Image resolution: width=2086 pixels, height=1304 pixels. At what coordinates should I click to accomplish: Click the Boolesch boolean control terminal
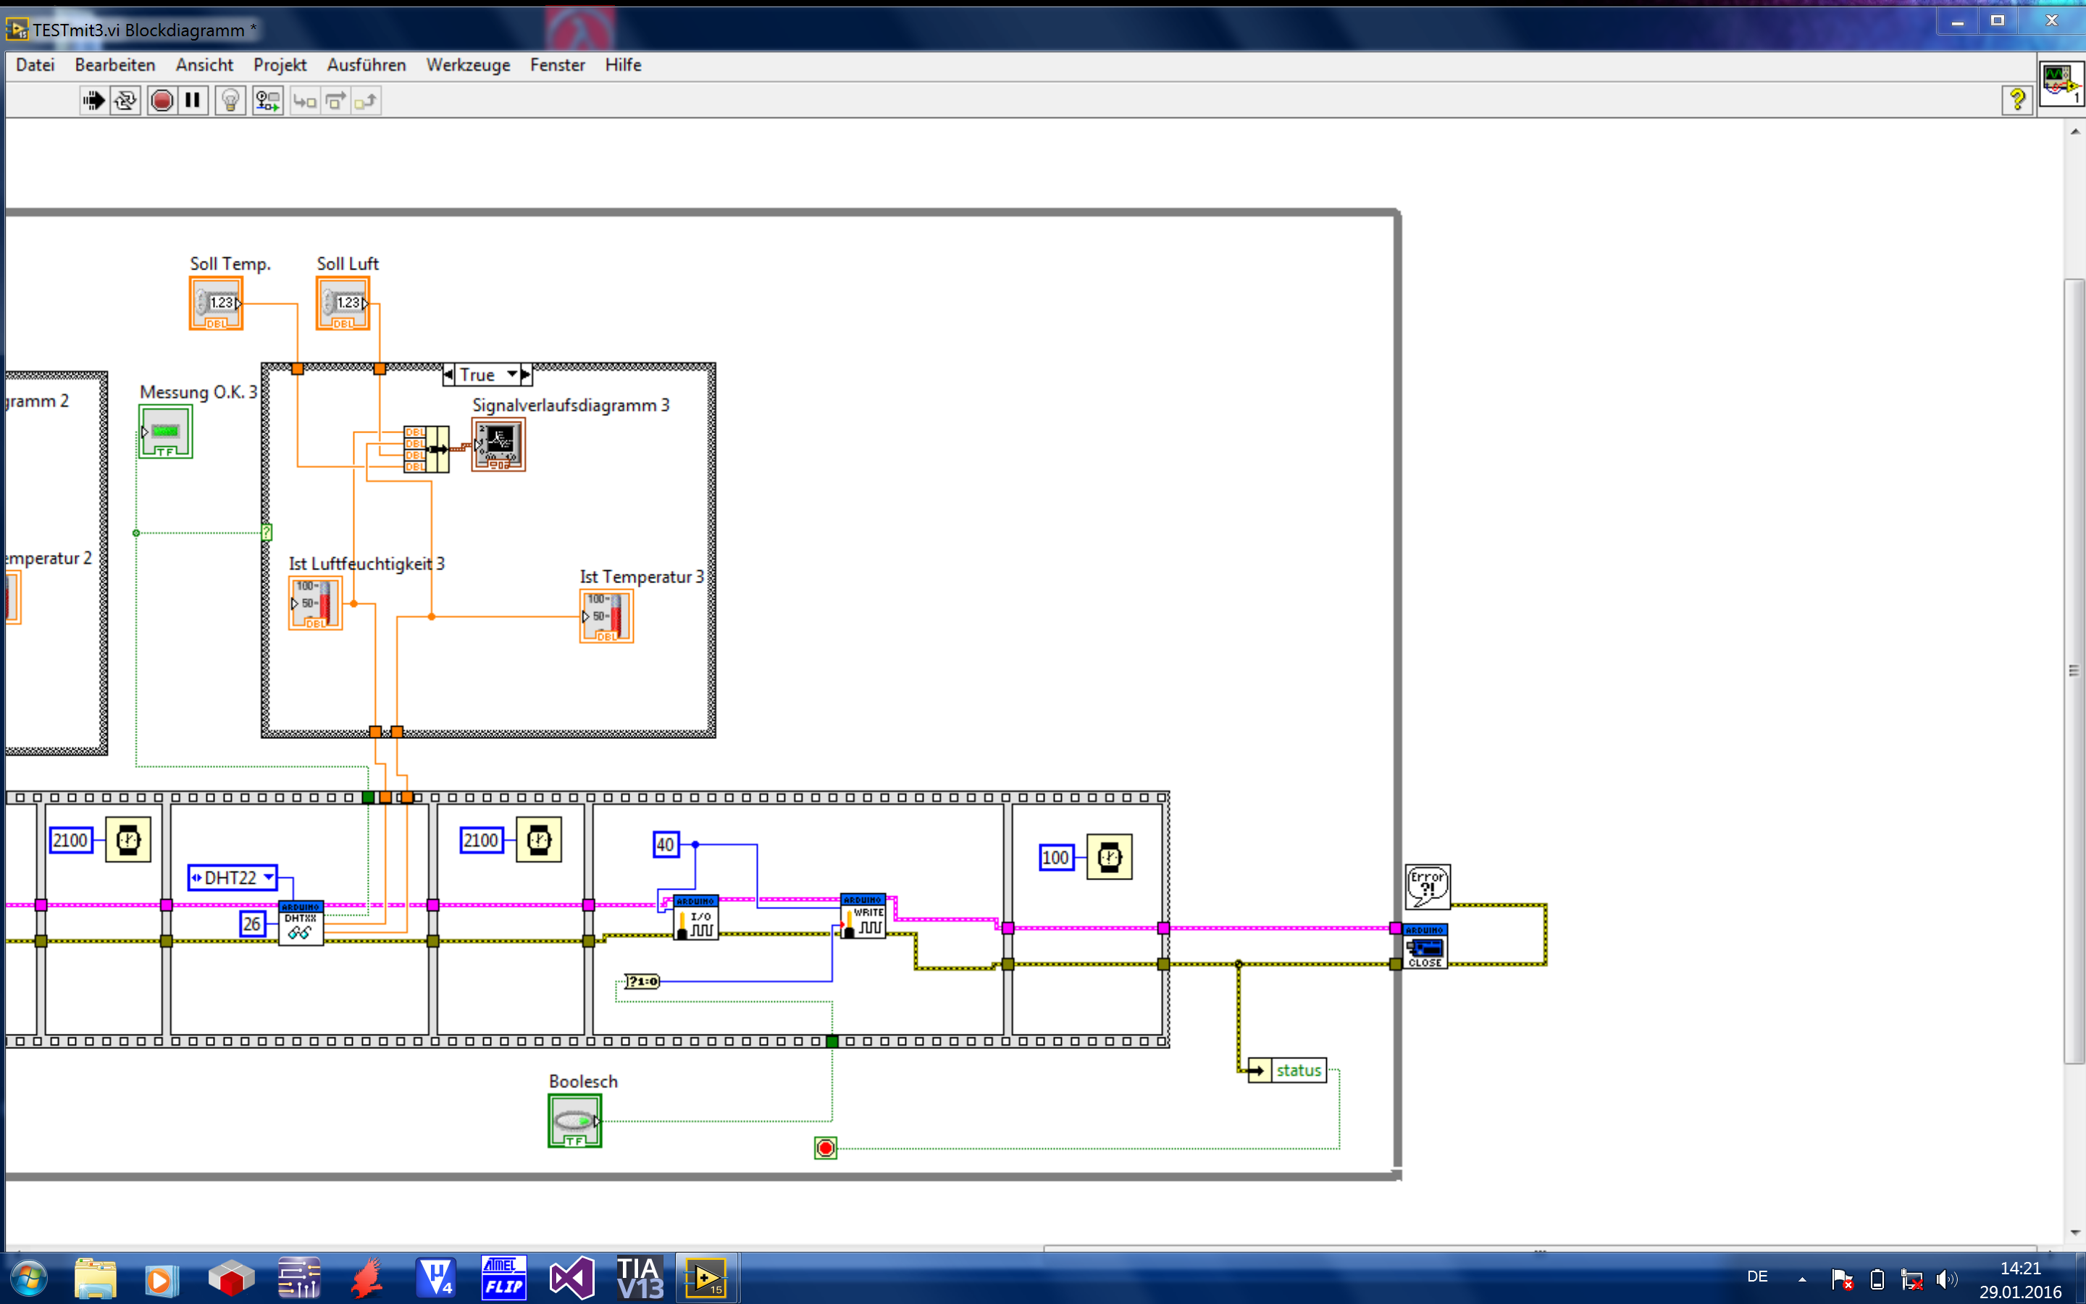[x=574, y=1119]
